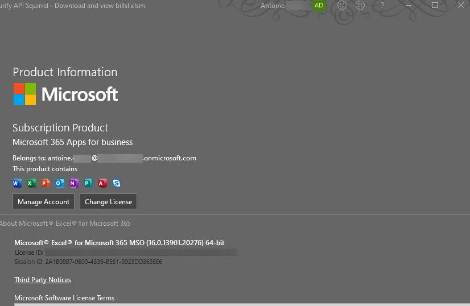Click the Skype for Business icon
470x306 pixels.
click(x=117, y=183)
